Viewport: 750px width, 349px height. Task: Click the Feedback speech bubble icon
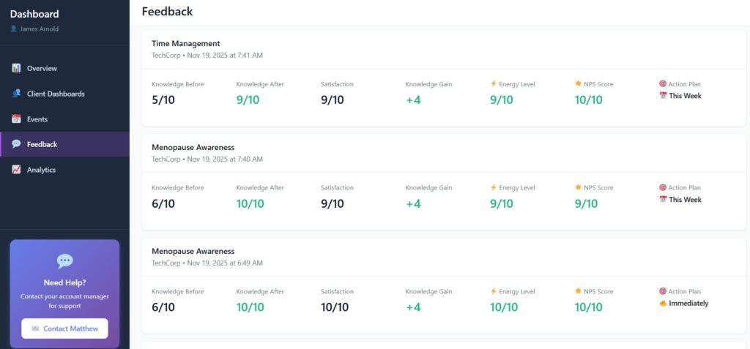16,144
